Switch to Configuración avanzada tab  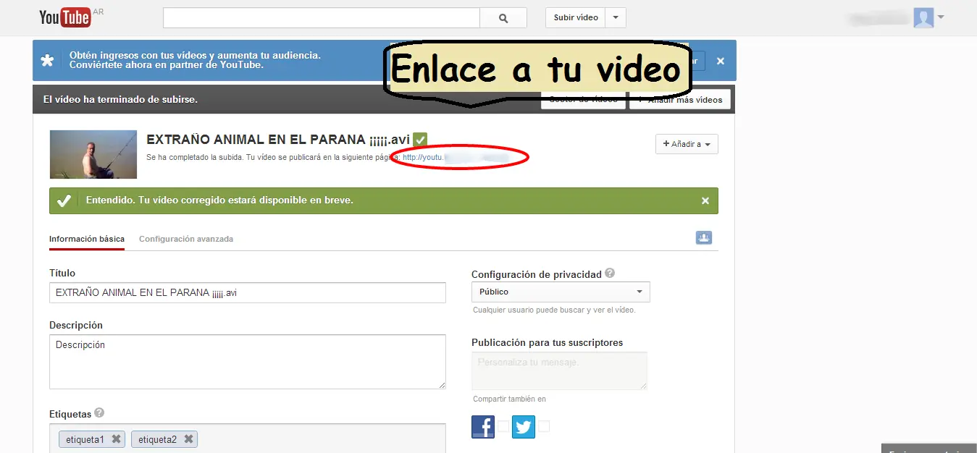186,239
